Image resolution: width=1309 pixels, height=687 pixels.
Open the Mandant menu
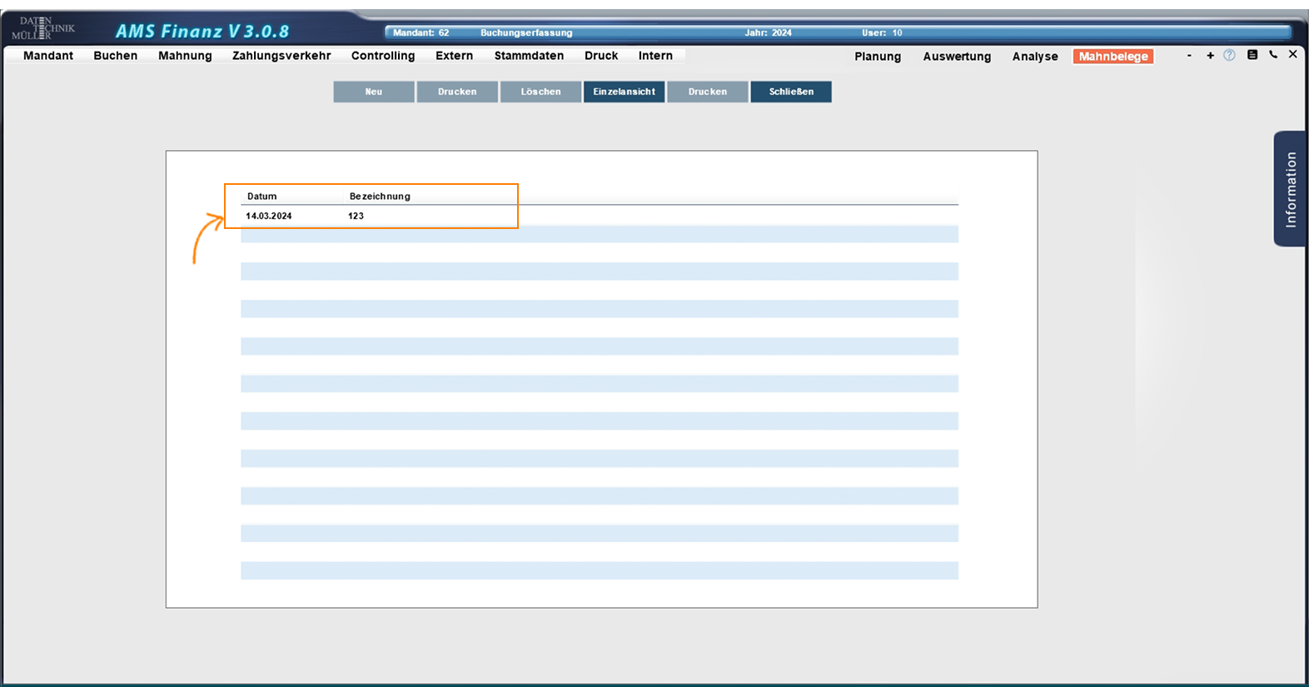[x=48, y=56]
